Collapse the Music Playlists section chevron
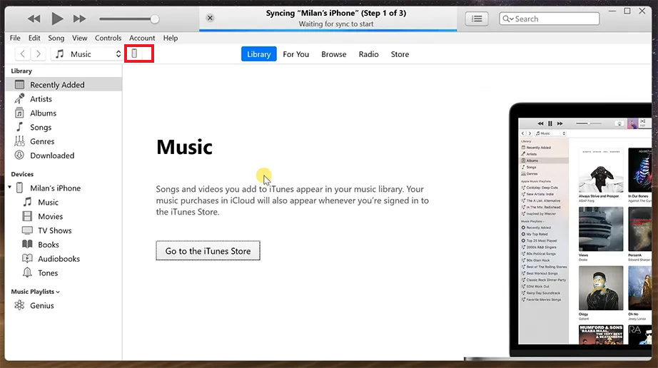 [x=58, y=292]
